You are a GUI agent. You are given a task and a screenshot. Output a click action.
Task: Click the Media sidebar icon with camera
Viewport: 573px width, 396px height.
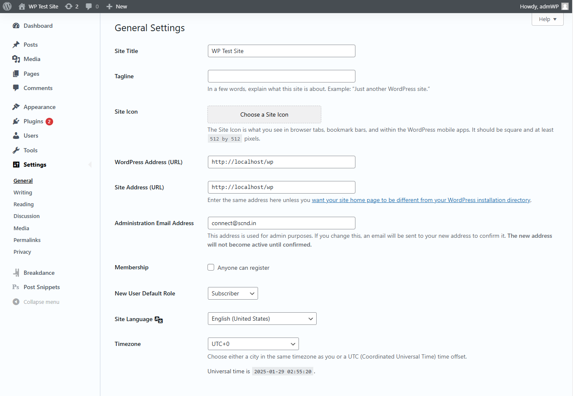click(16, 59)
